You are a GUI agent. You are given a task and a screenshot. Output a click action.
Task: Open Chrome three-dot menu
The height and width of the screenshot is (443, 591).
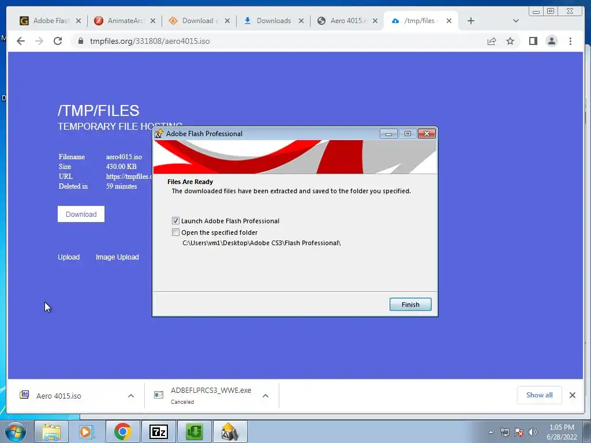[x=570, y=41]
